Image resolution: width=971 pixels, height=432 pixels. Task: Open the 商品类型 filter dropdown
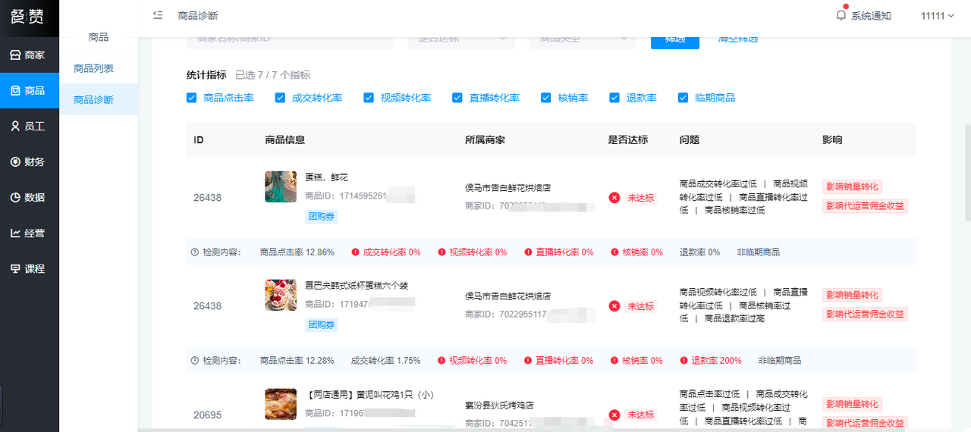coord(582,39)
